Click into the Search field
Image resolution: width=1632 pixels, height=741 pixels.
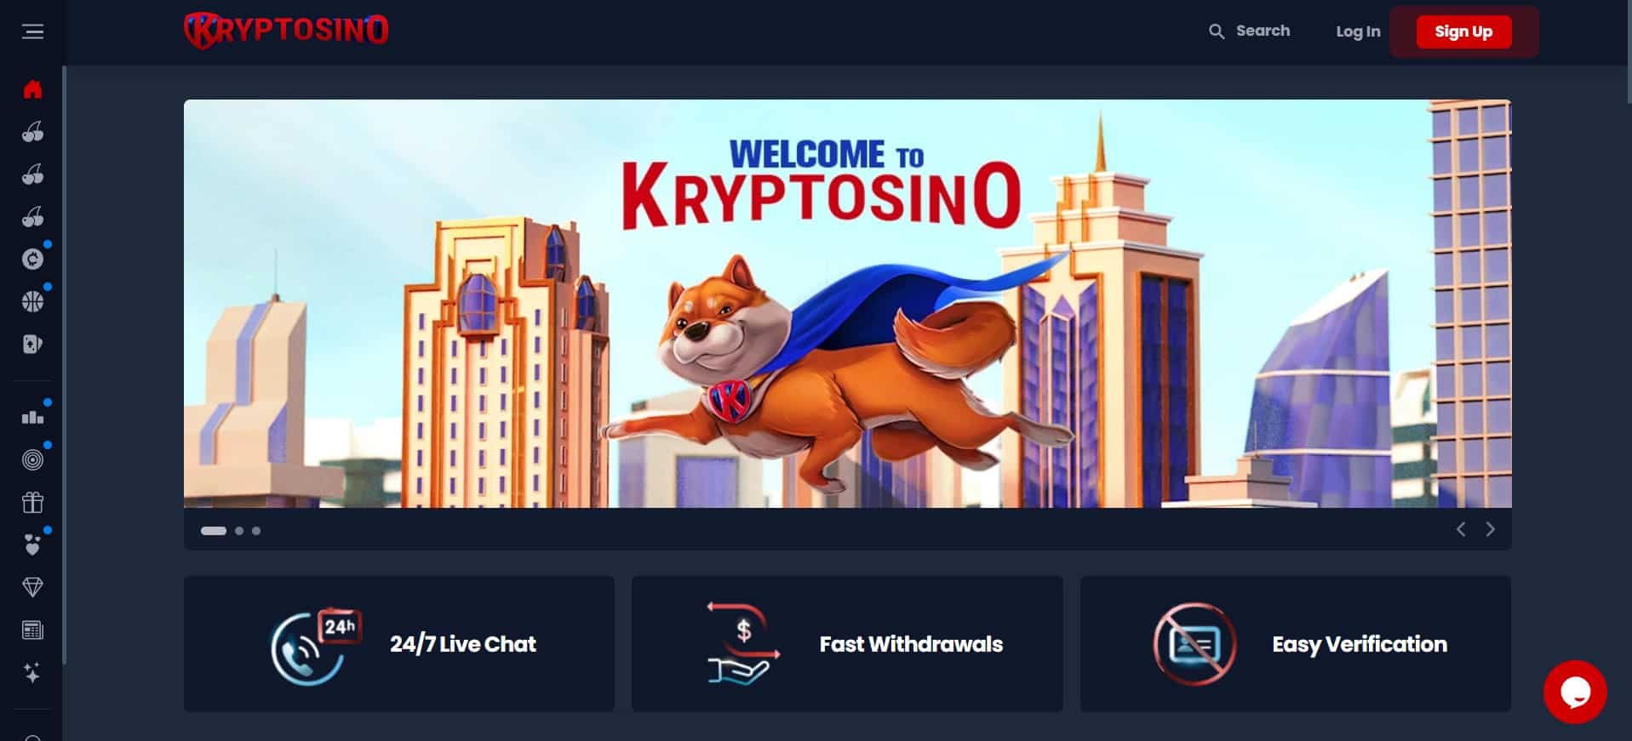coord(1249,31)
